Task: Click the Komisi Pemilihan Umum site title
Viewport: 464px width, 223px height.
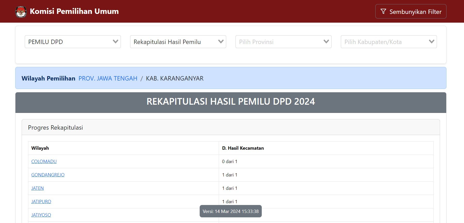Action: click(x=74, y=11)
